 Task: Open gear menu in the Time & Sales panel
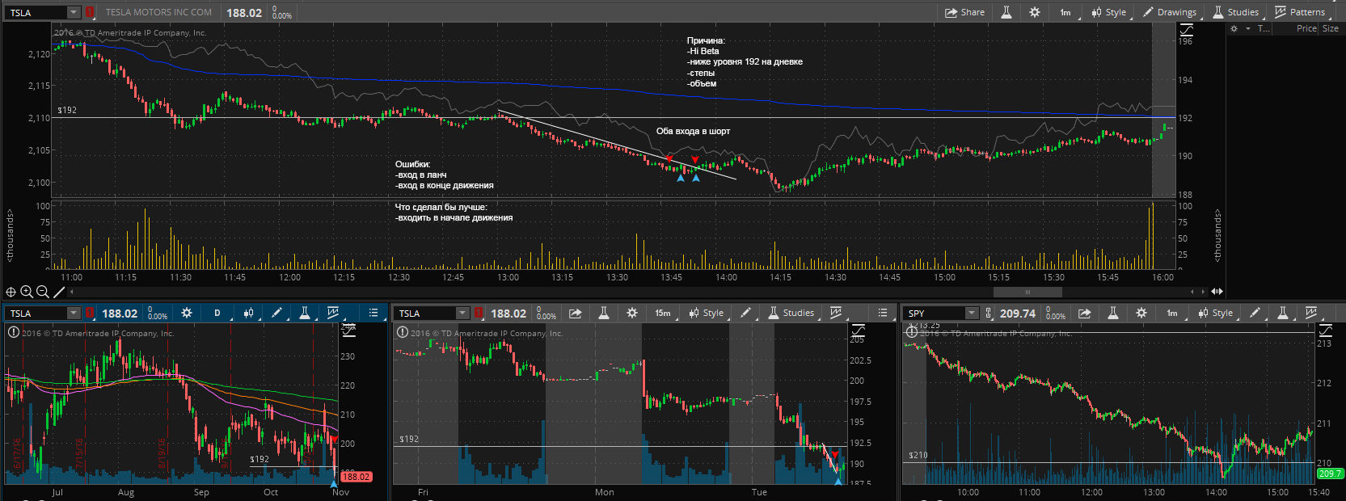point(1234,28)
